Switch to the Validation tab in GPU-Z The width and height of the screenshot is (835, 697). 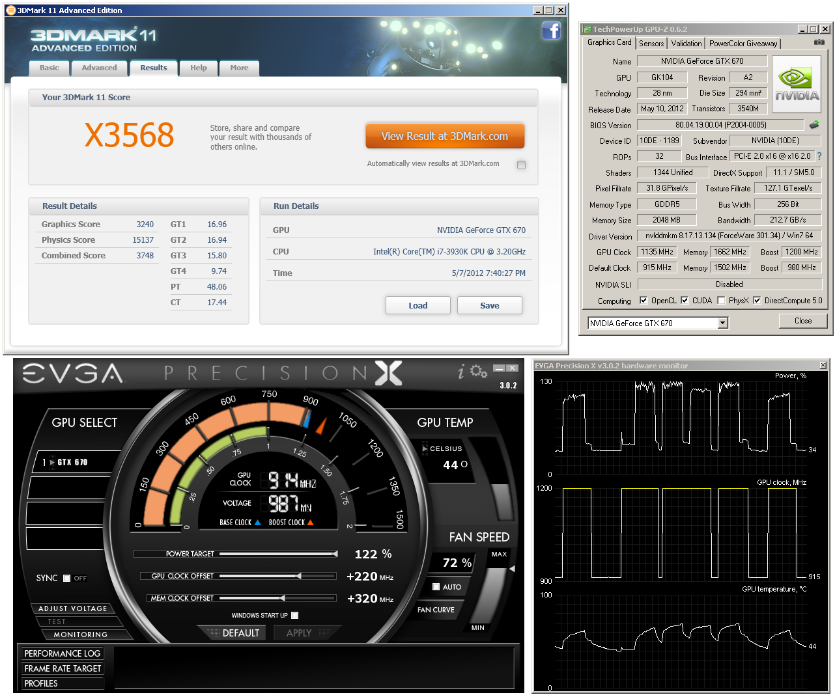686,44
